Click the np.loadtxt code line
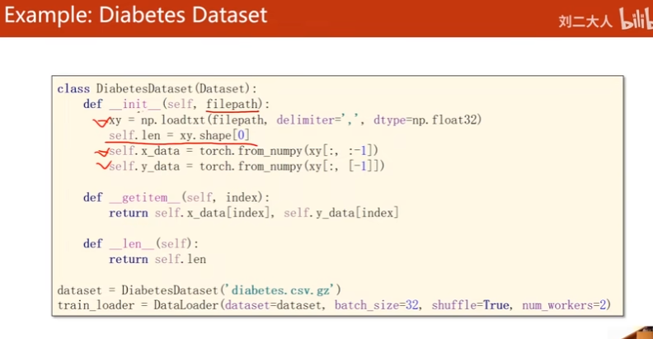653x339 pixels. click(x=295, y=120)
